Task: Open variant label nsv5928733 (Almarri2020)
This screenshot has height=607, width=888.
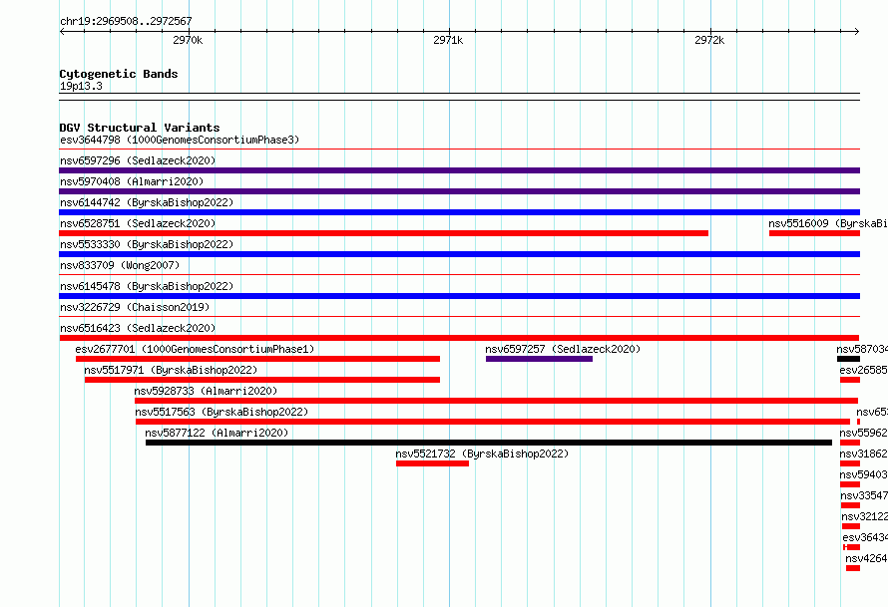Action: (x=206, y=391)
